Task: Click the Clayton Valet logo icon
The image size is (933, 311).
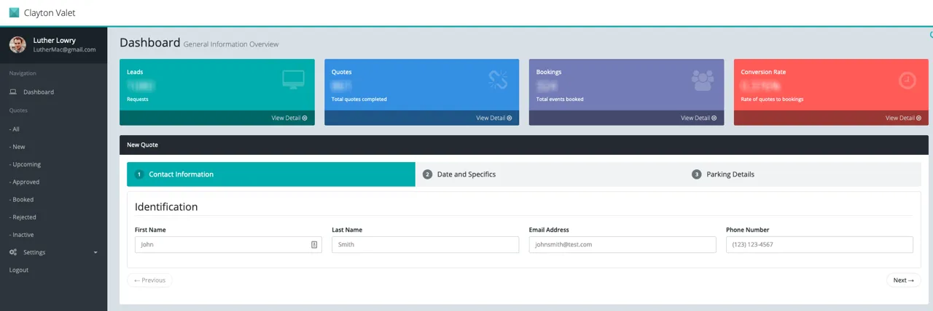Action: [x=14, y=12]
